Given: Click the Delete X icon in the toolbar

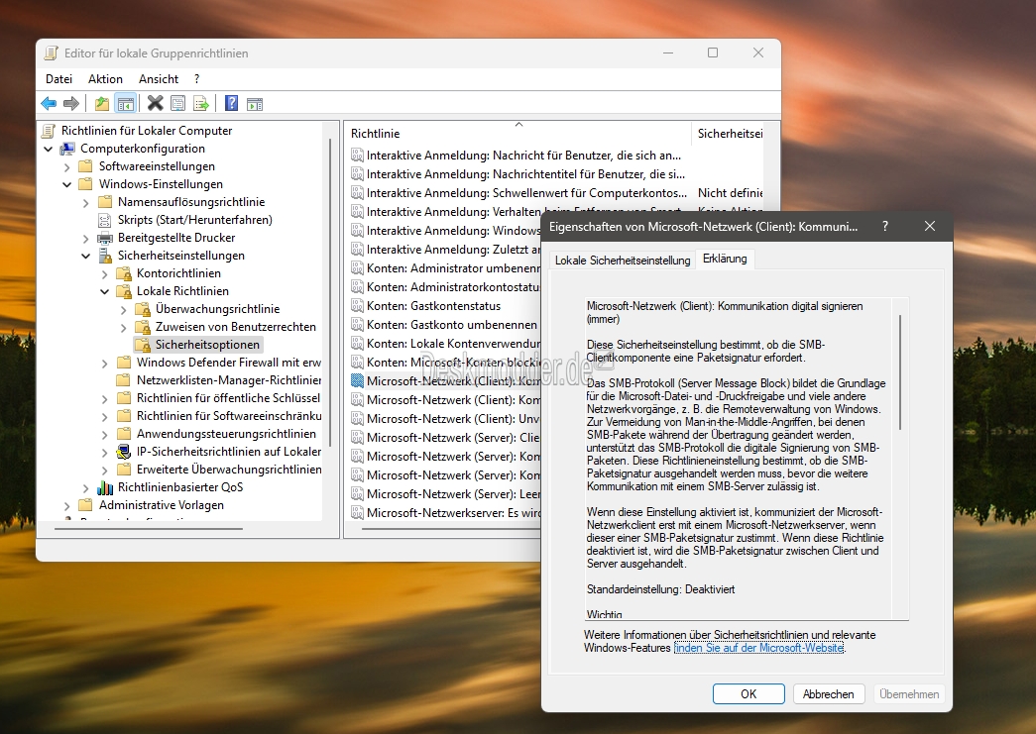Looking at the screenshot, I should click(156, 103).
